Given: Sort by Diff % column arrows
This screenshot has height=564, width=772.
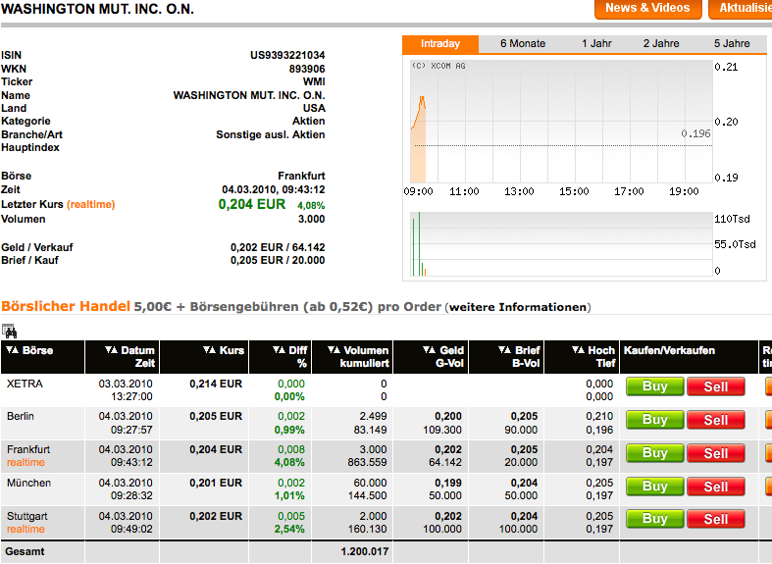Looking at the screenshot, I should pos(279,350).
